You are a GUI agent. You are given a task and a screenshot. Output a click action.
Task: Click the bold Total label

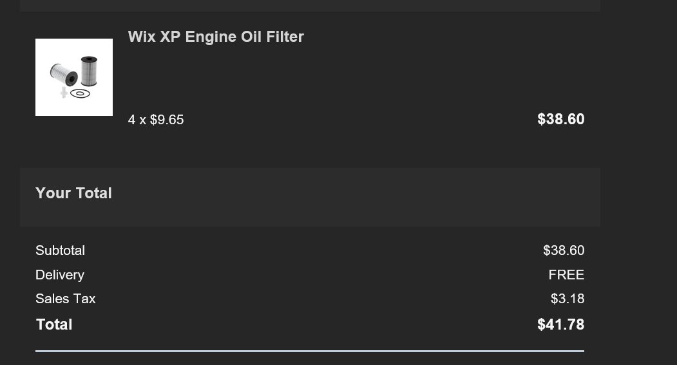pyautogui.click(x=54, y=324)
